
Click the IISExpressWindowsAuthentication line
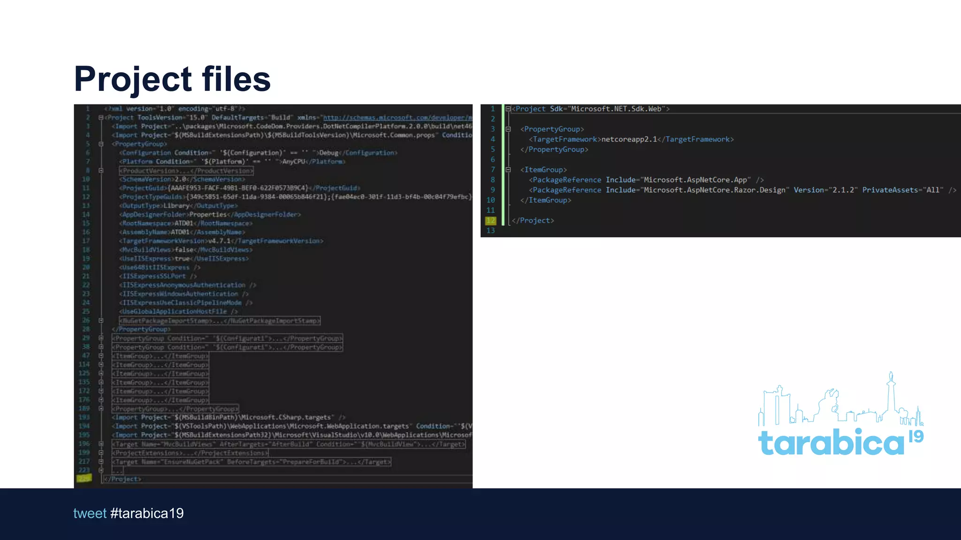(x=184, y=294)
